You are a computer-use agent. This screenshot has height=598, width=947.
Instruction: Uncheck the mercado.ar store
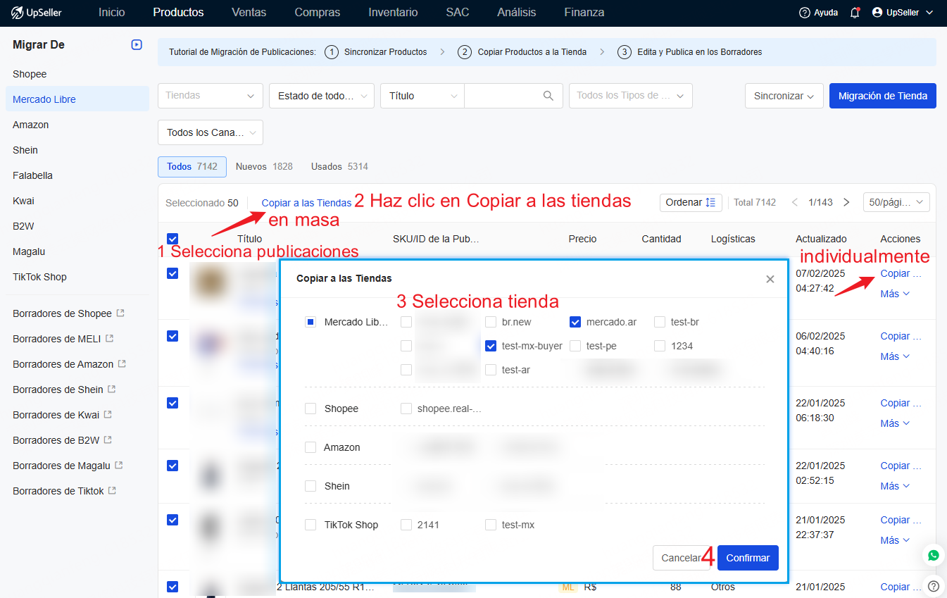[575, 322]
